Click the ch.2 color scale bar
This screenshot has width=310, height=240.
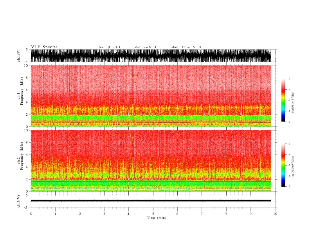tap(283, 165)
